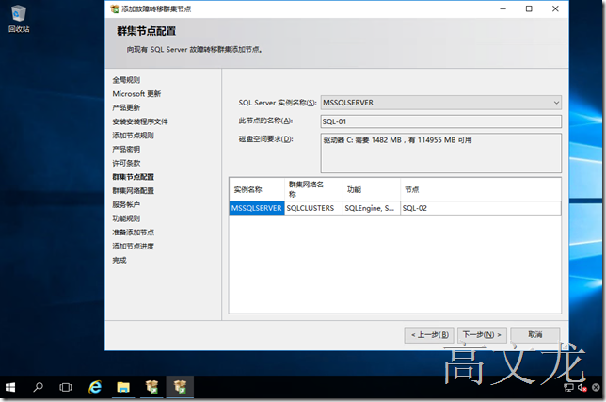This screenshot has width=606, height=402.
Task: Switch to first SQL setup taskbar icon
Action: [x=151, y=387]
